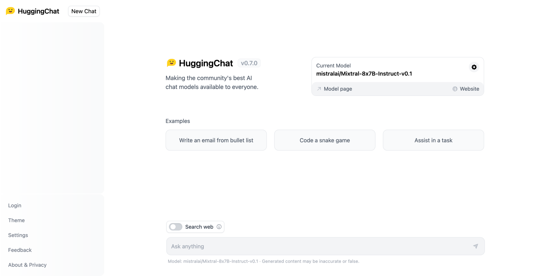This screenshot has height=276, width=547.
Task: Click the hugging face emoji above the tagline
Action: tap(171, 63)
